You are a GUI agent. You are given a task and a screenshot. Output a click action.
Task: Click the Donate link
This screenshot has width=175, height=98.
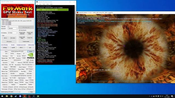click(13, 45)
